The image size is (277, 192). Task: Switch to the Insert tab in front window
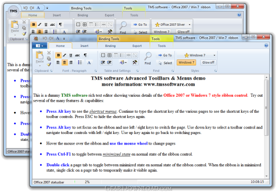click(84, 46)
